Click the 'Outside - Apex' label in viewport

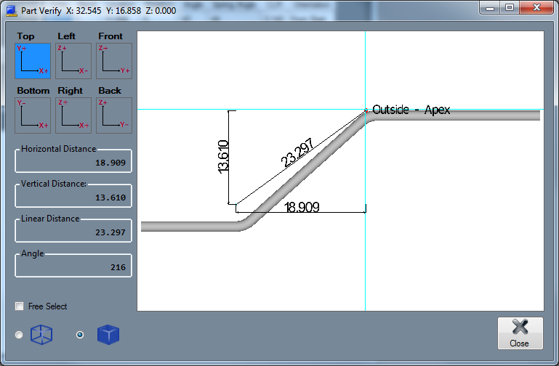[x=411, y=110]
